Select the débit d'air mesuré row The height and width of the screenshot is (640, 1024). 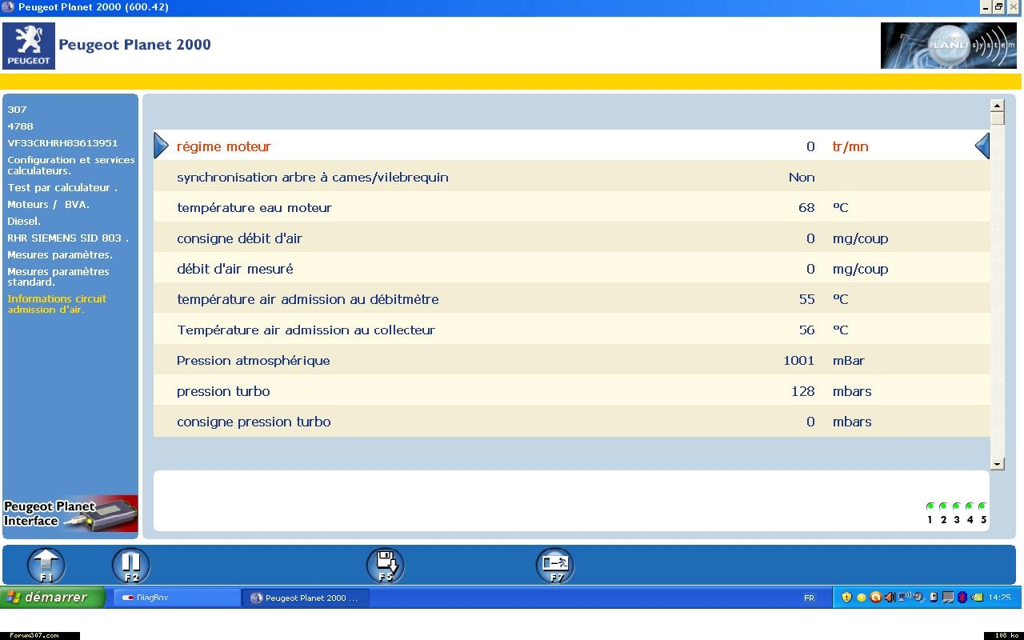[x=571, y=269]
